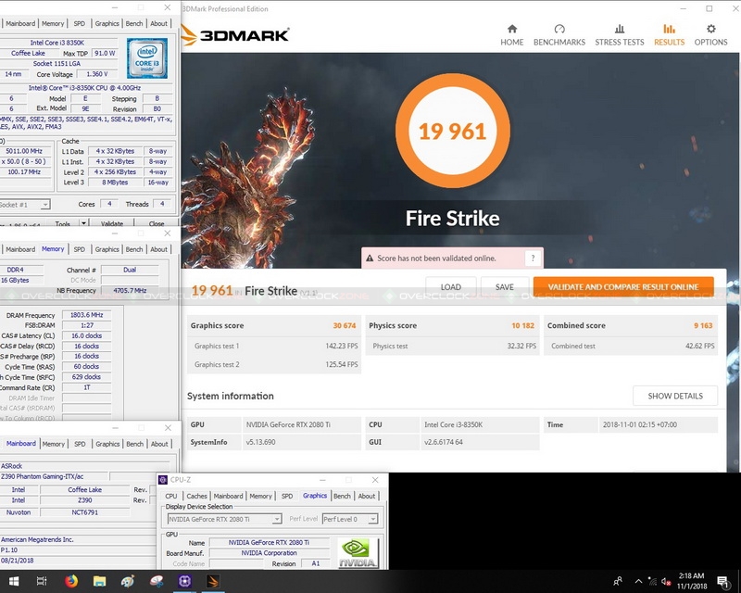The width and height of the screenshot is (741, 593).
Task: Click the 3DMARK logo in the header
Action: [235, 35]
